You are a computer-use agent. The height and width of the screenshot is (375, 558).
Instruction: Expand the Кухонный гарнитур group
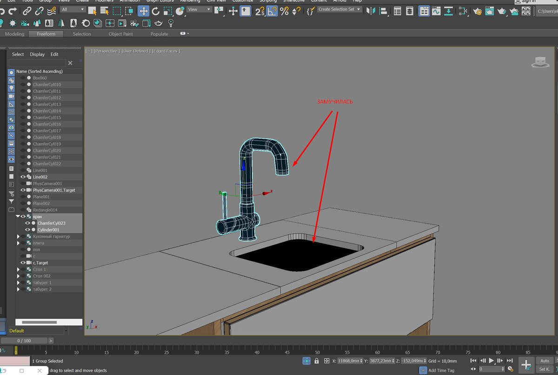point(18,236)
